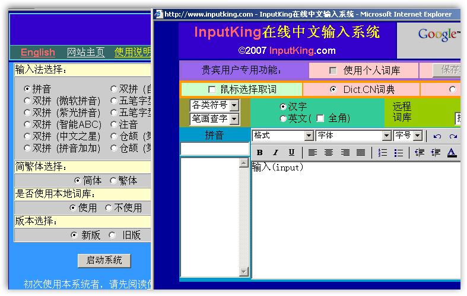Open 字号 font size dropdown
467x296 pixels.
click(408, 136)
